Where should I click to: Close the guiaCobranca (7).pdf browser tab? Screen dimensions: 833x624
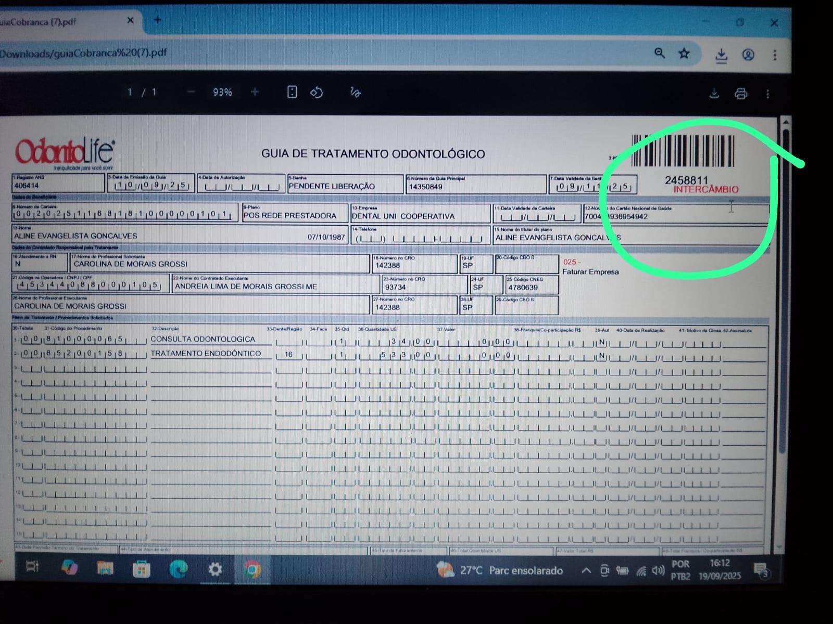click(130, 20)
